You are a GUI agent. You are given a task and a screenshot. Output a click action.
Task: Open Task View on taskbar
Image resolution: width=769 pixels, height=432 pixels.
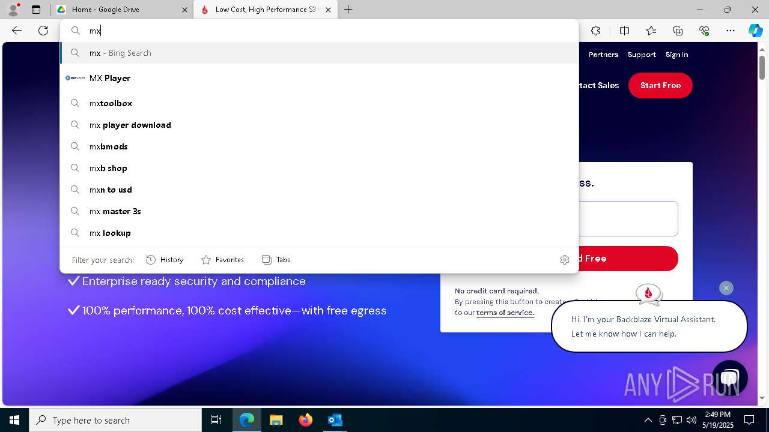pos(216,420)
